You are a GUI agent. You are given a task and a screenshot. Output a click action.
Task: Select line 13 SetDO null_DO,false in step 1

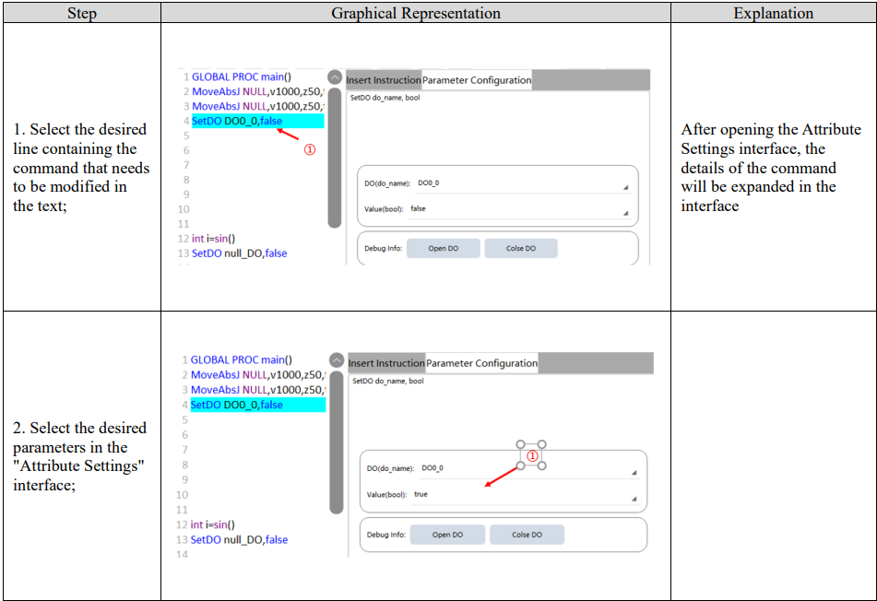(240, 253)
